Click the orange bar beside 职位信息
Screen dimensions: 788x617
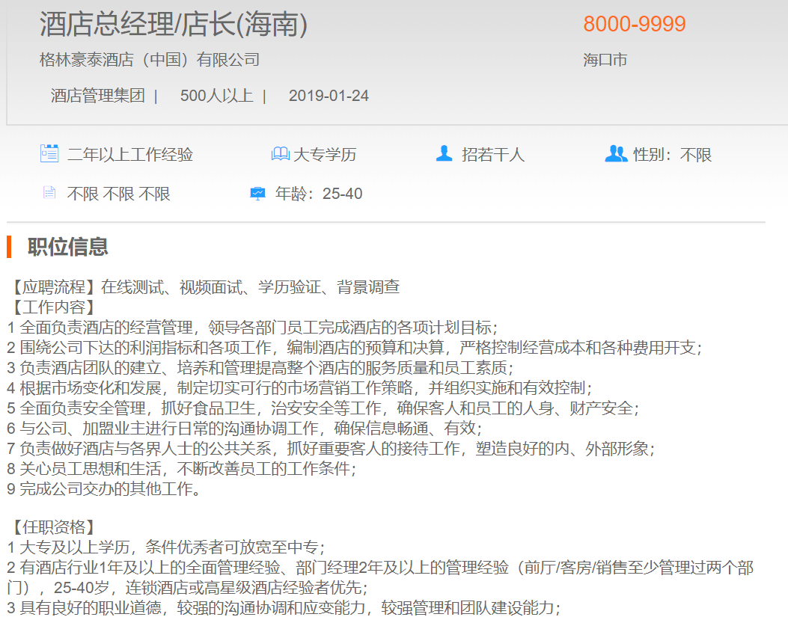[9, 247]
